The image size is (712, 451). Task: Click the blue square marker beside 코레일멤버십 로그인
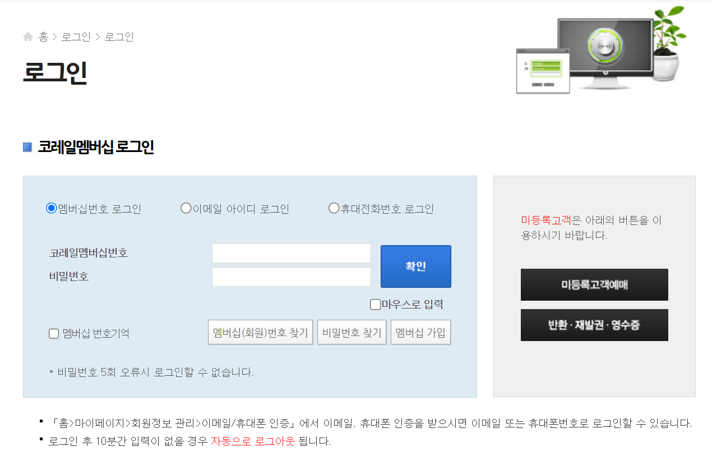click(x=26, y=147)
